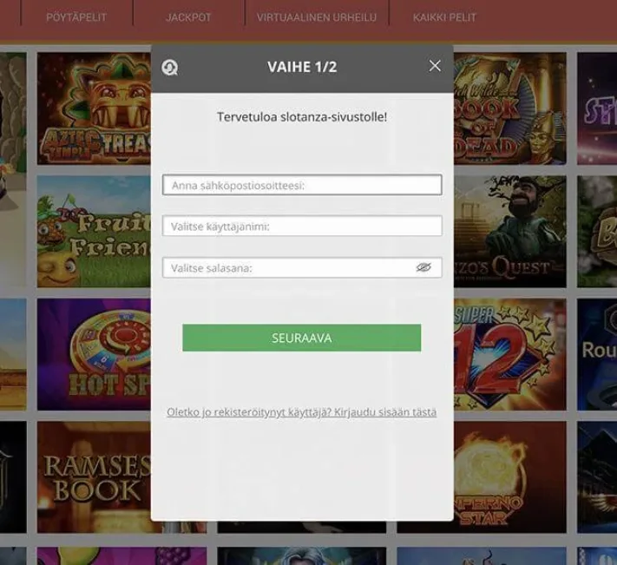Toggle password visibility eye icon
Image resolution: width=617 pixels, height=565 pixels.
tap(423, 267)
